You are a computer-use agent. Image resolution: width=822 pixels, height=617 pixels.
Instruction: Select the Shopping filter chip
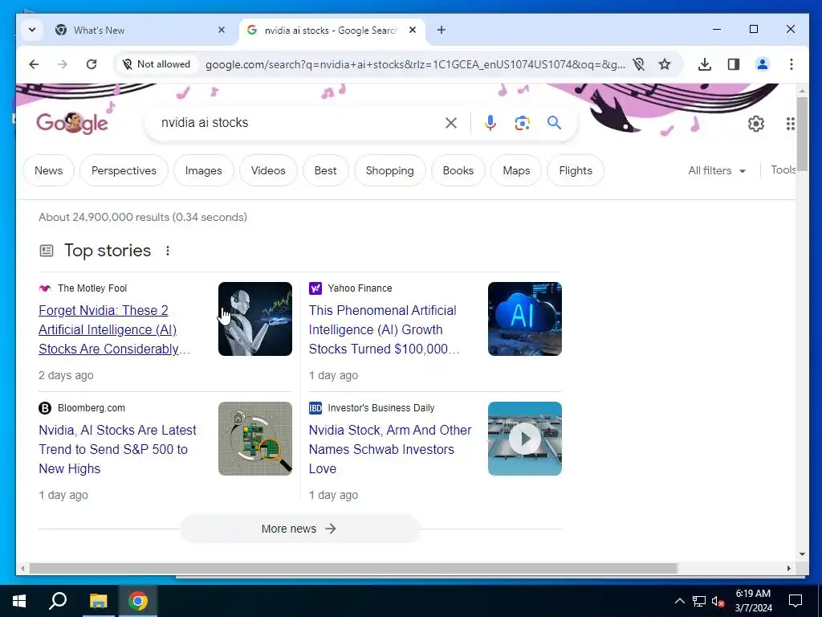coord(389,170)
